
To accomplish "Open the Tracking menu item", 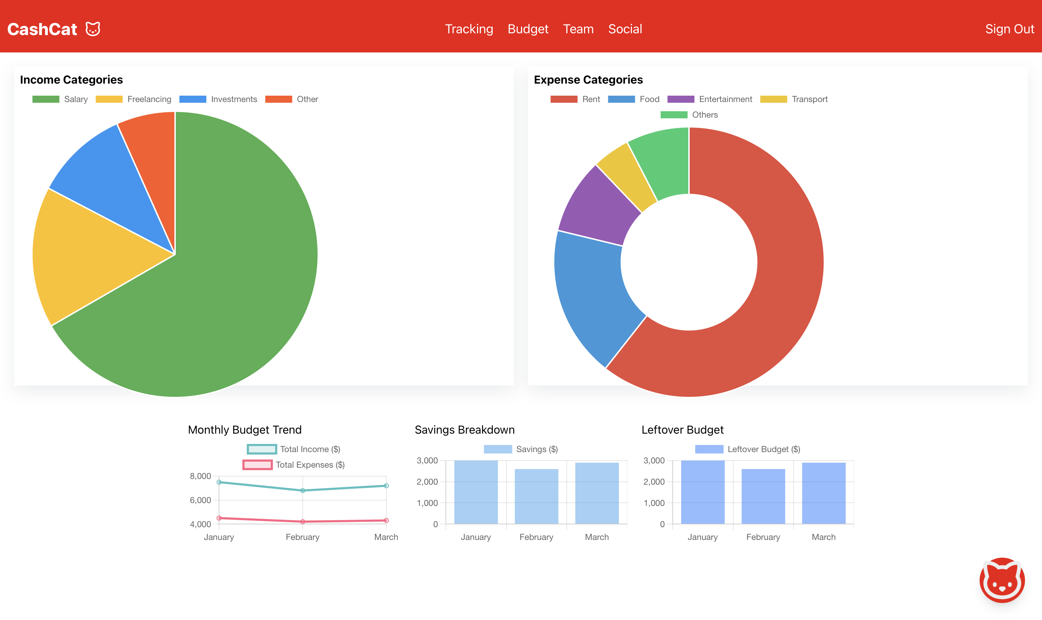I will click(x=469, y=29).
